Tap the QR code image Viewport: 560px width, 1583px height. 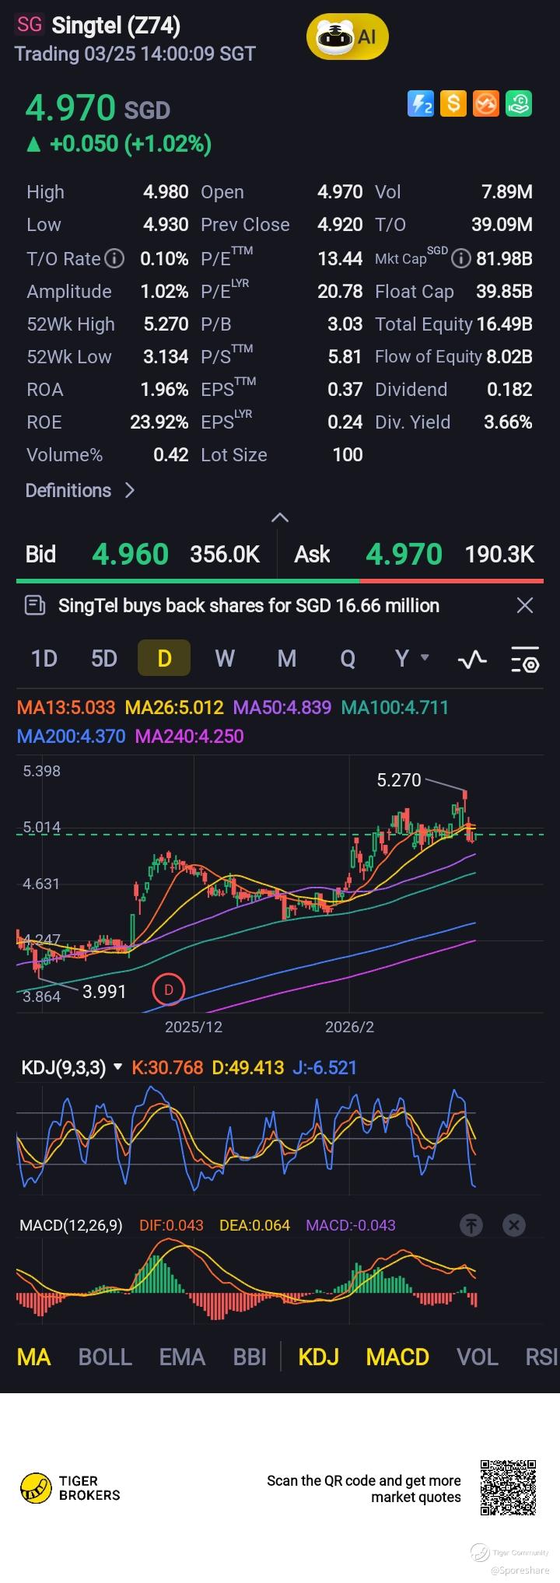coord(508,1487)
